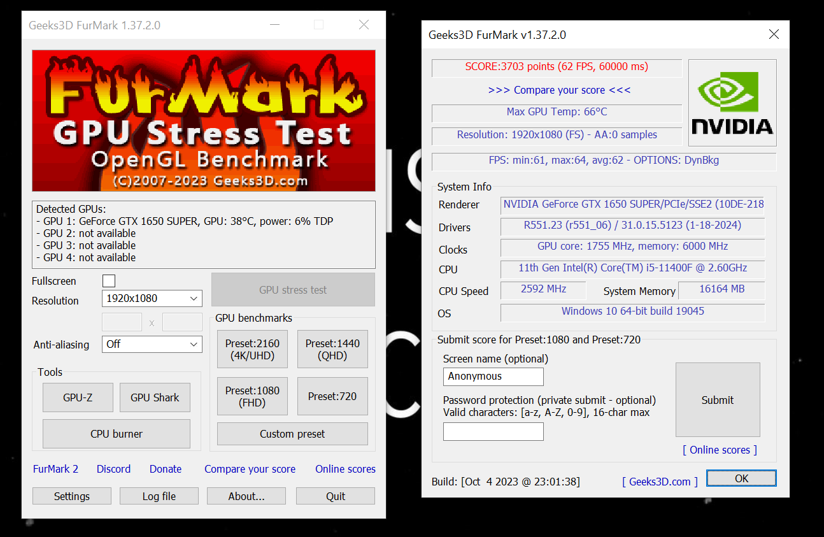824x537 pixels.
Task: Click the Renderer value NVIDIA GeForce GTX 1650 SUPER
Action: click(633, 204)
